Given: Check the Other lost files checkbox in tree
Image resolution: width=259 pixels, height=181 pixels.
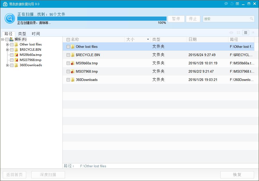Looking at the screenshot, I should coord(12,44).
